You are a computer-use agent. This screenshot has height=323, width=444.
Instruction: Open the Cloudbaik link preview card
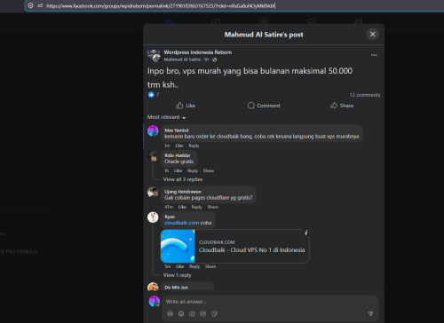point(235,246)
